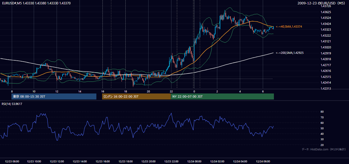Screen dimensions: 349x164
Task: Click price axis value 1.43625
Action: click(326, 12)
